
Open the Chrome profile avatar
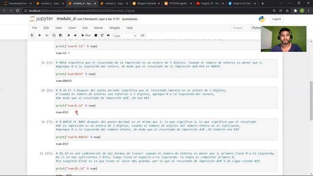pos(302,11)
